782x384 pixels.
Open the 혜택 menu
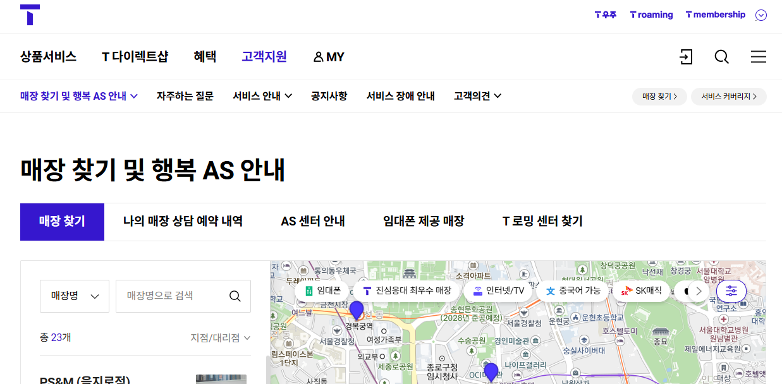tap(205, 57)
